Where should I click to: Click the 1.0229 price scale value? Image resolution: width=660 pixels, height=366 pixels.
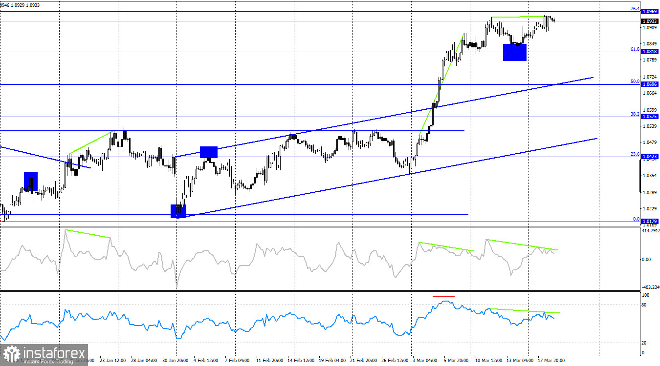click(651, 208)
